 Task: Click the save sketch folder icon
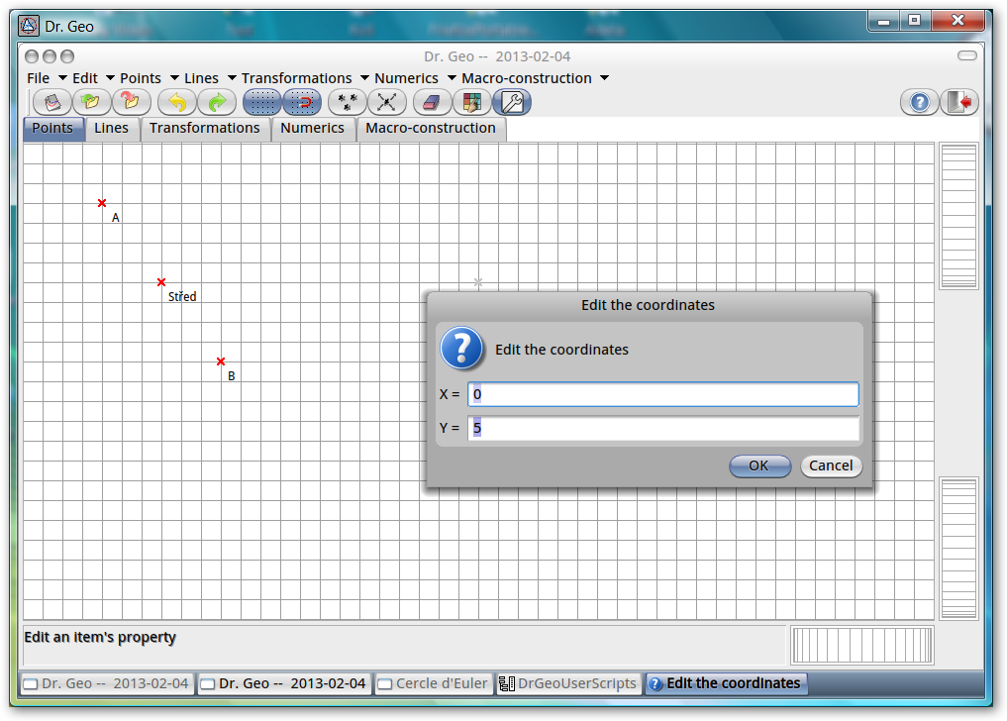pyautogui.click(x=131, y=102)
